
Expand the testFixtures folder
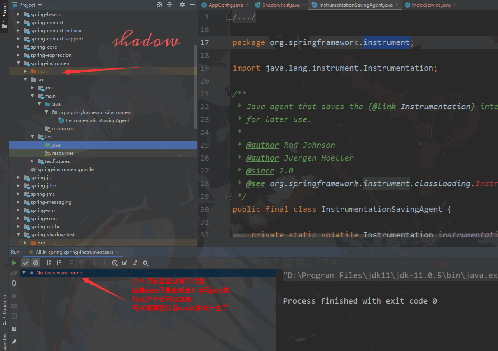32,161
